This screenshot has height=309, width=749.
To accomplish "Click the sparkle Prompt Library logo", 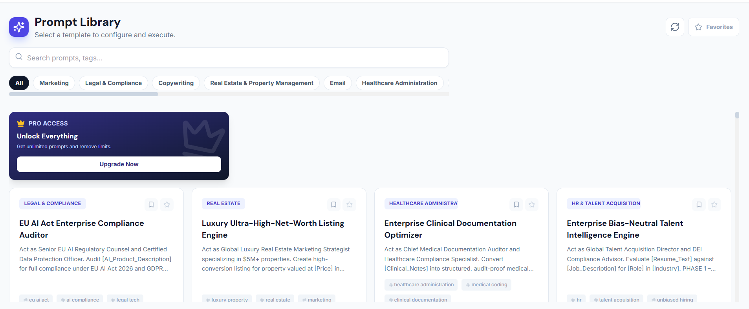I will pos(19,27).
